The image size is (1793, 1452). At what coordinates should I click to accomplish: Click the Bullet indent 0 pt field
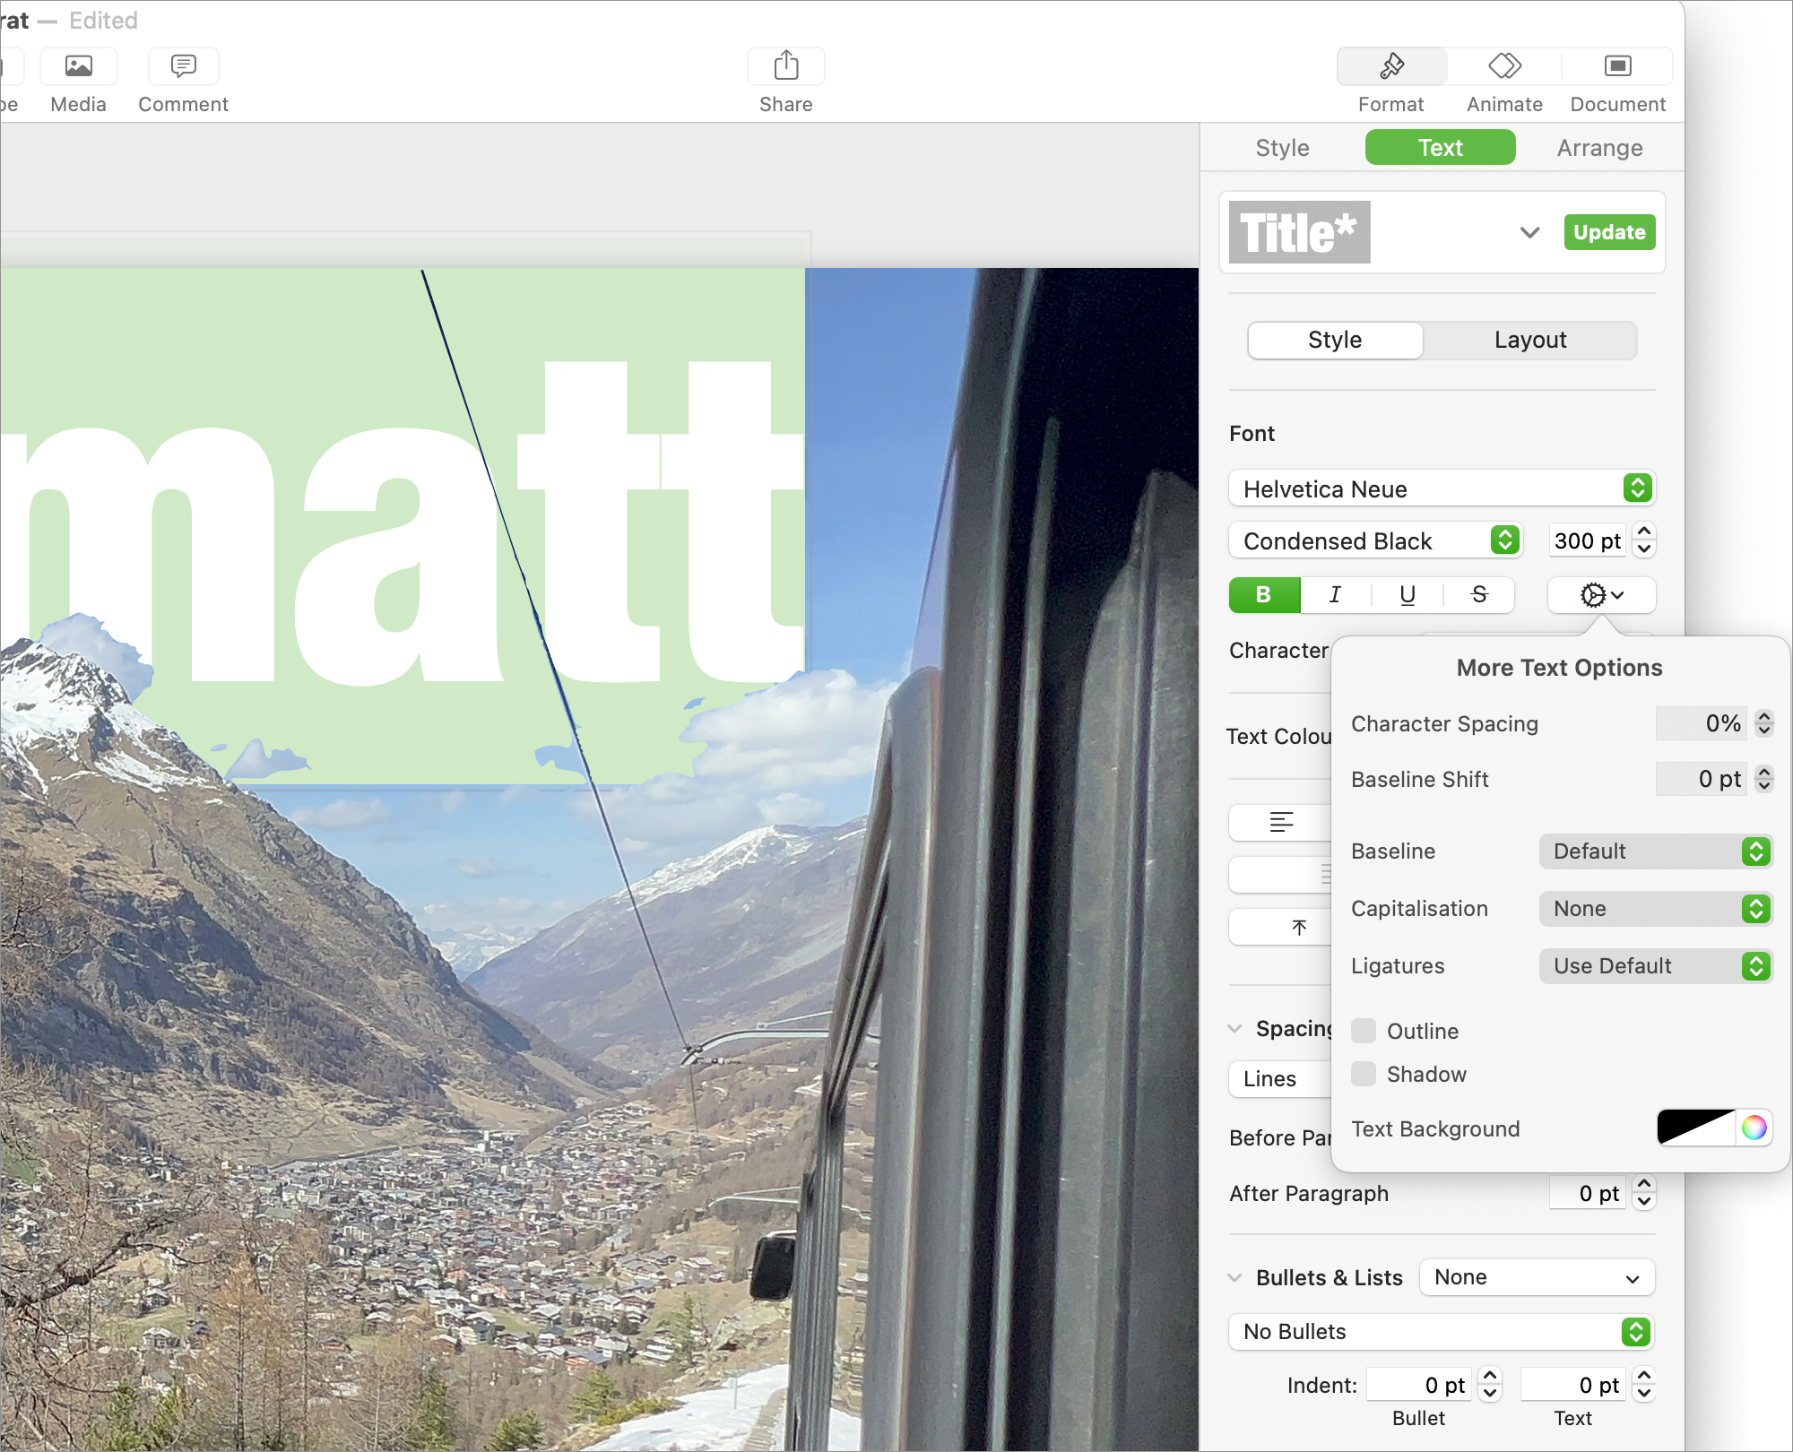(1419, 1386)
